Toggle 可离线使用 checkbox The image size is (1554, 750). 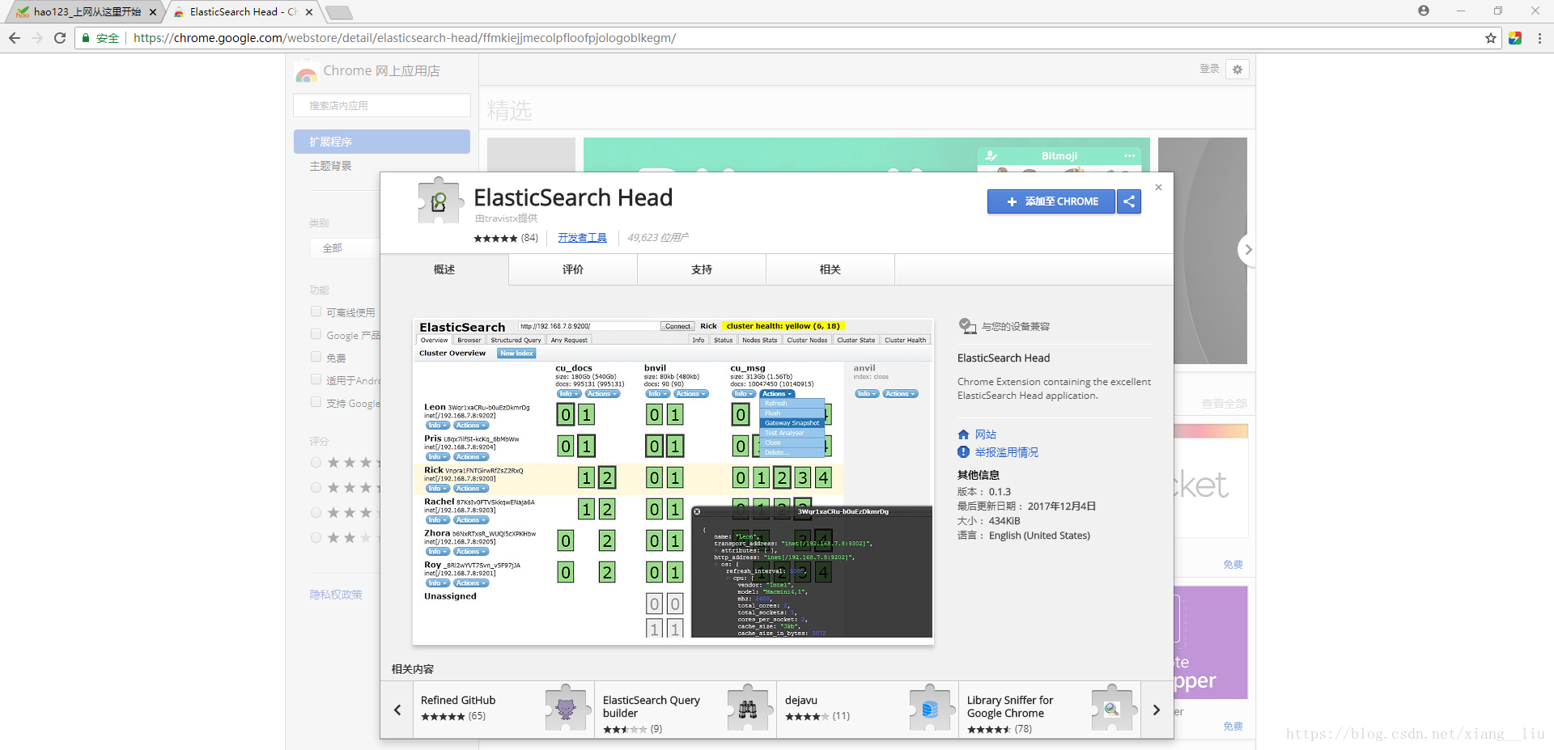tap(316, 311)
